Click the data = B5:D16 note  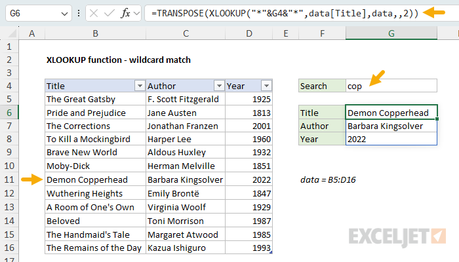click(x=328, y=179)
